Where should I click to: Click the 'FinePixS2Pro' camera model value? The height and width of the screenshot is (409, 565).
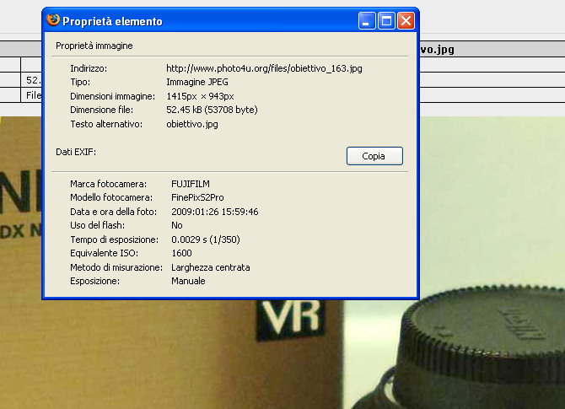[197, 198]
